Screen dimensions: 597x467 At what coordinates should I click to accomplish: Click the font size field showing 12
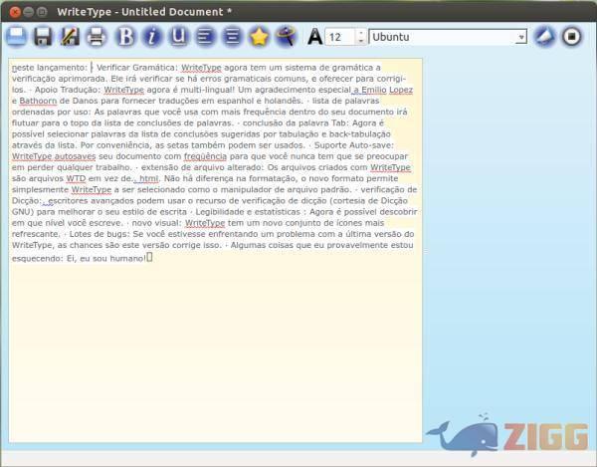(x=338, y=37)
